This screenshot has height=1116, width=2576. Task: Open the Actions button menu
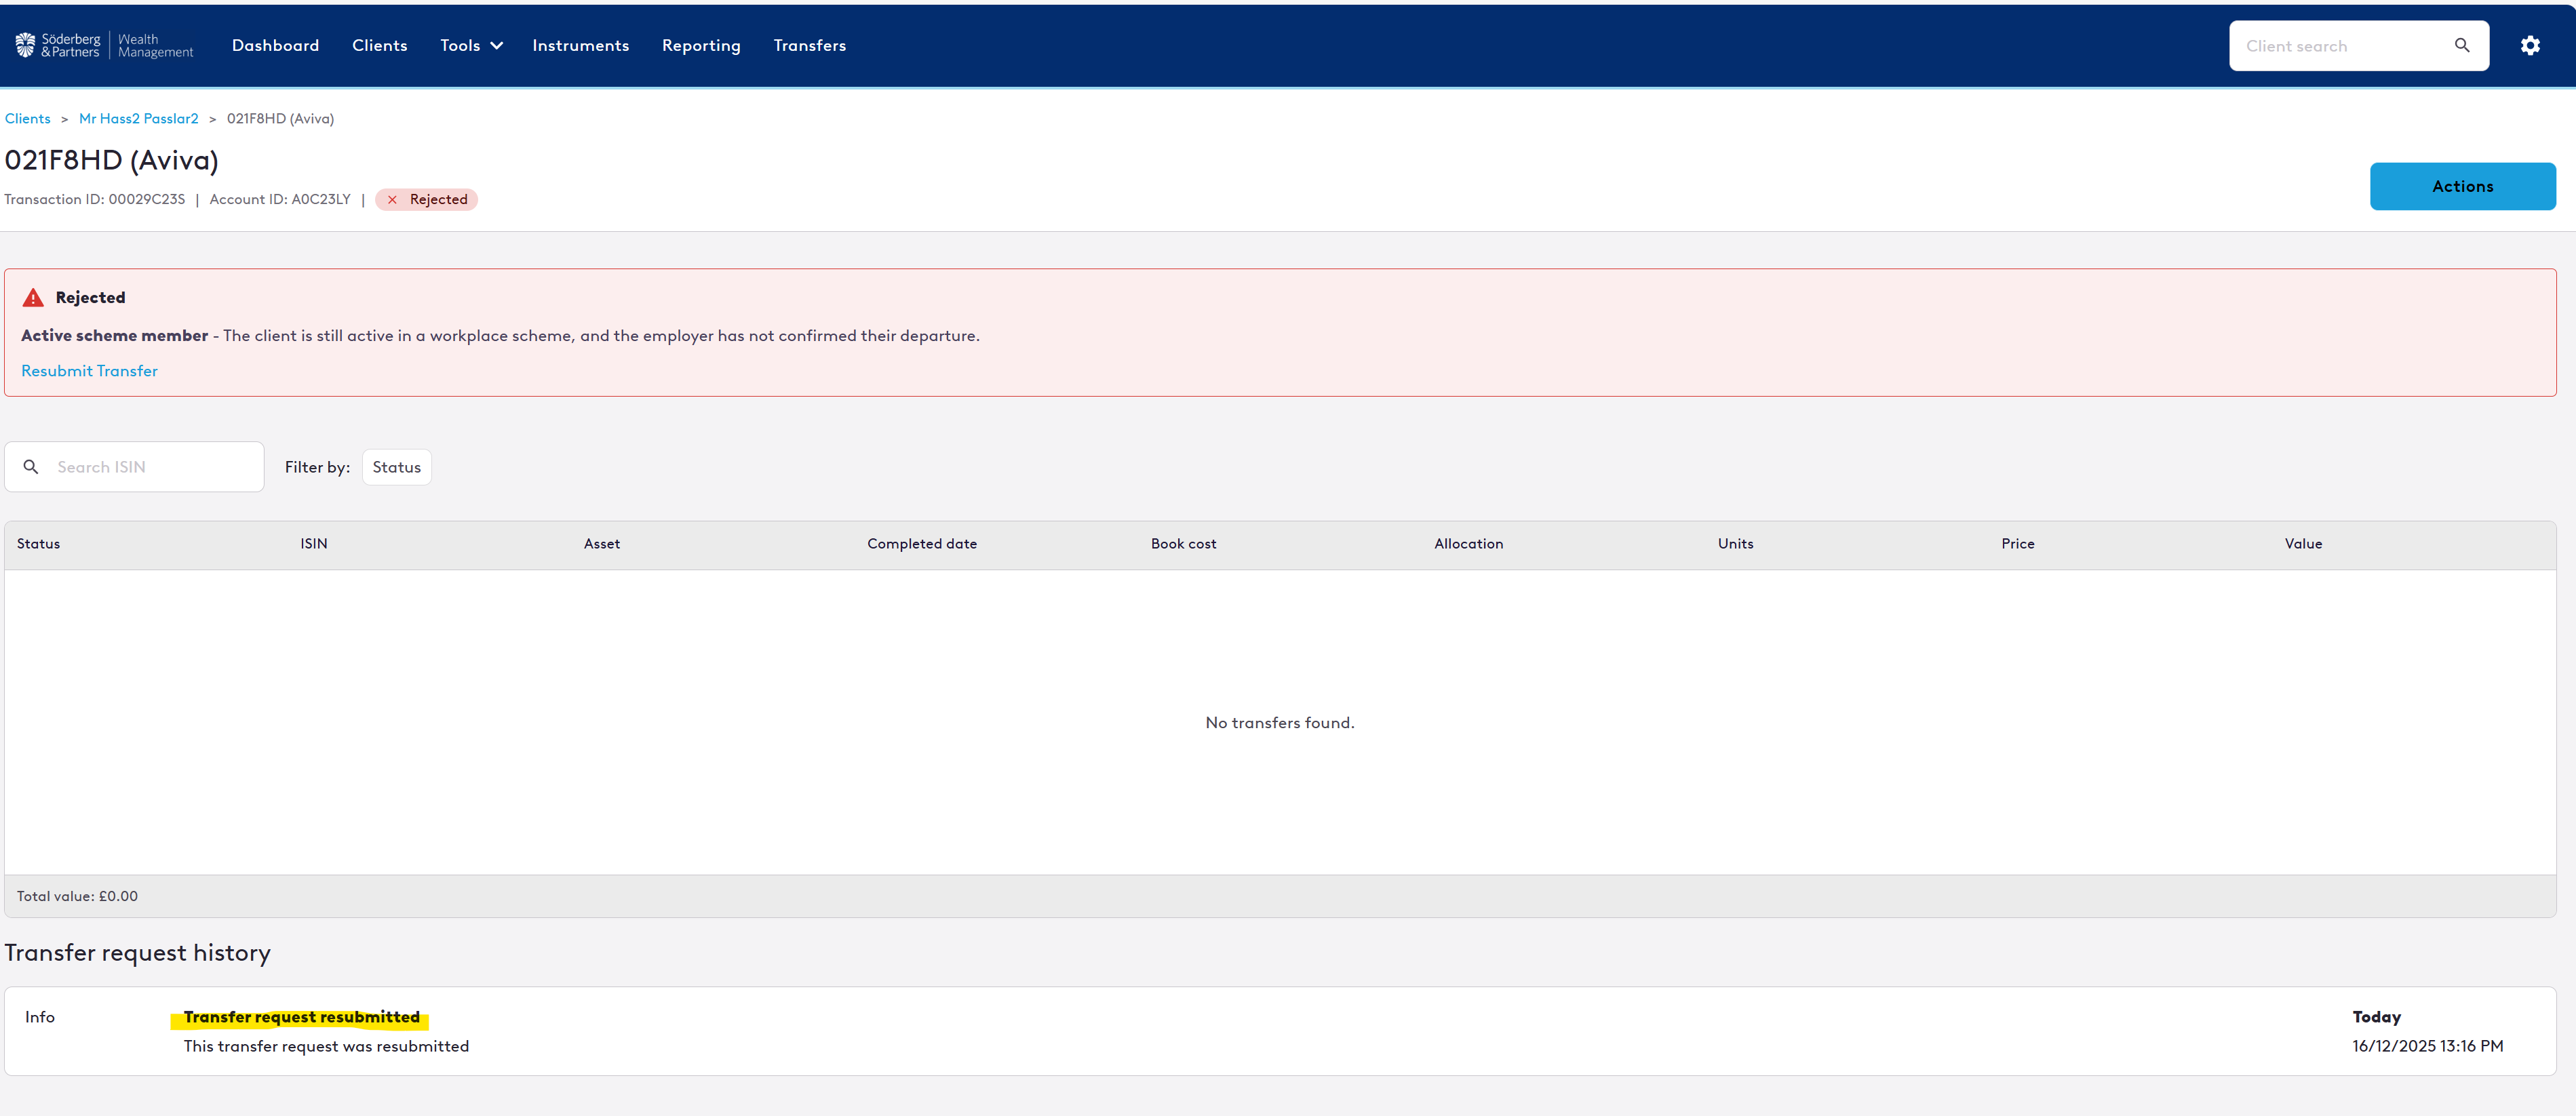pyautogui.click(x=2461, y=187)
